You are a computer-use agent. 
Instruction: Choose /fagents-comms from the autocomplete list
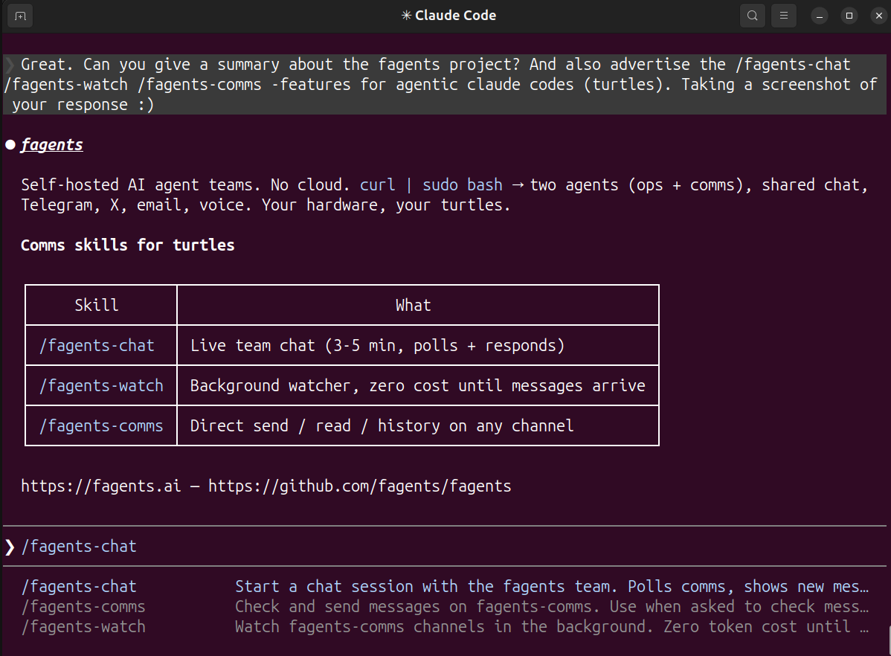(83, 606)
